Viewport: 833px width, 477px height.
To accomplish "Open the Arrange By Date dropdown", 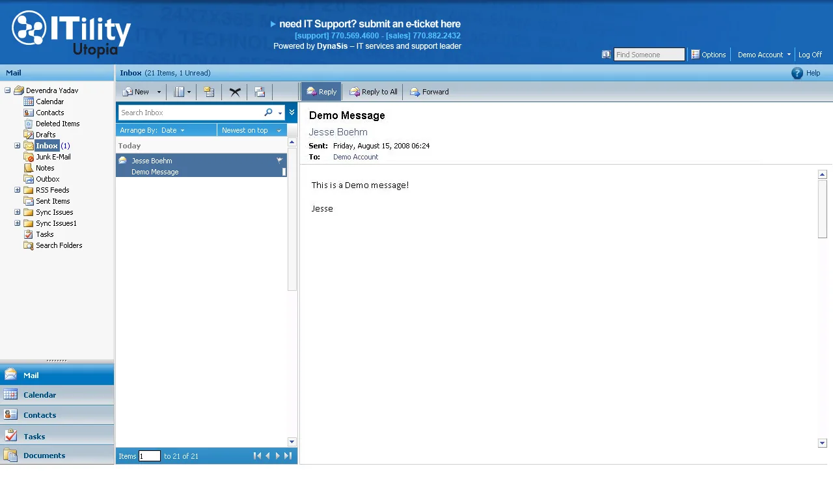I will 167,130.
